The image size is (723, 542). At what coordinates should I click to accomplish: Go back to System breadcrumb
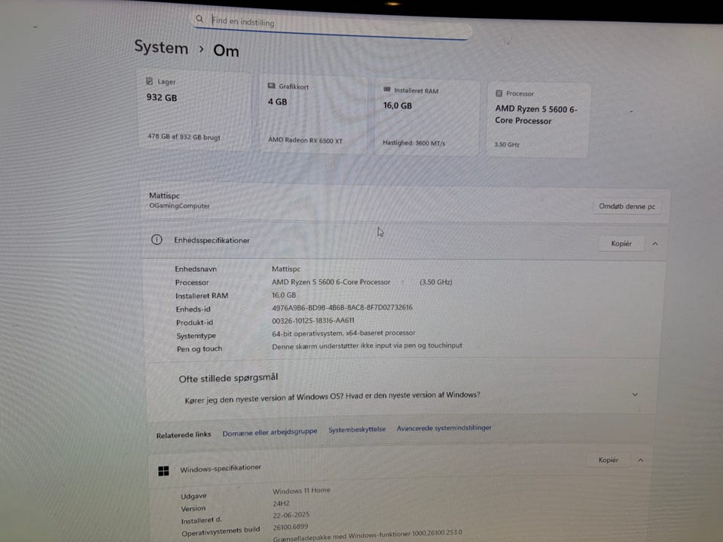click(x=161, y=47)
